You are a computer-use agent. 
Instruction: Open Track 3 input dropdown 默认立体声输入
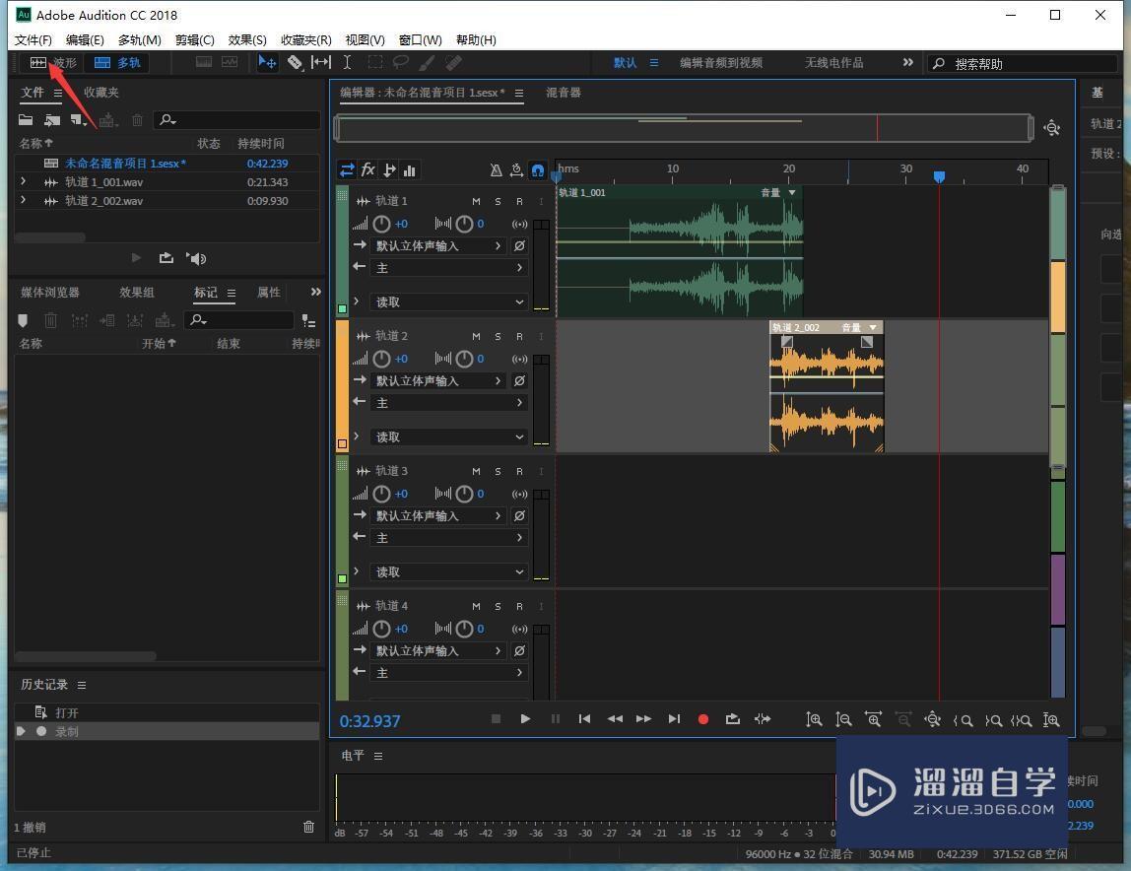coord(438,516)
